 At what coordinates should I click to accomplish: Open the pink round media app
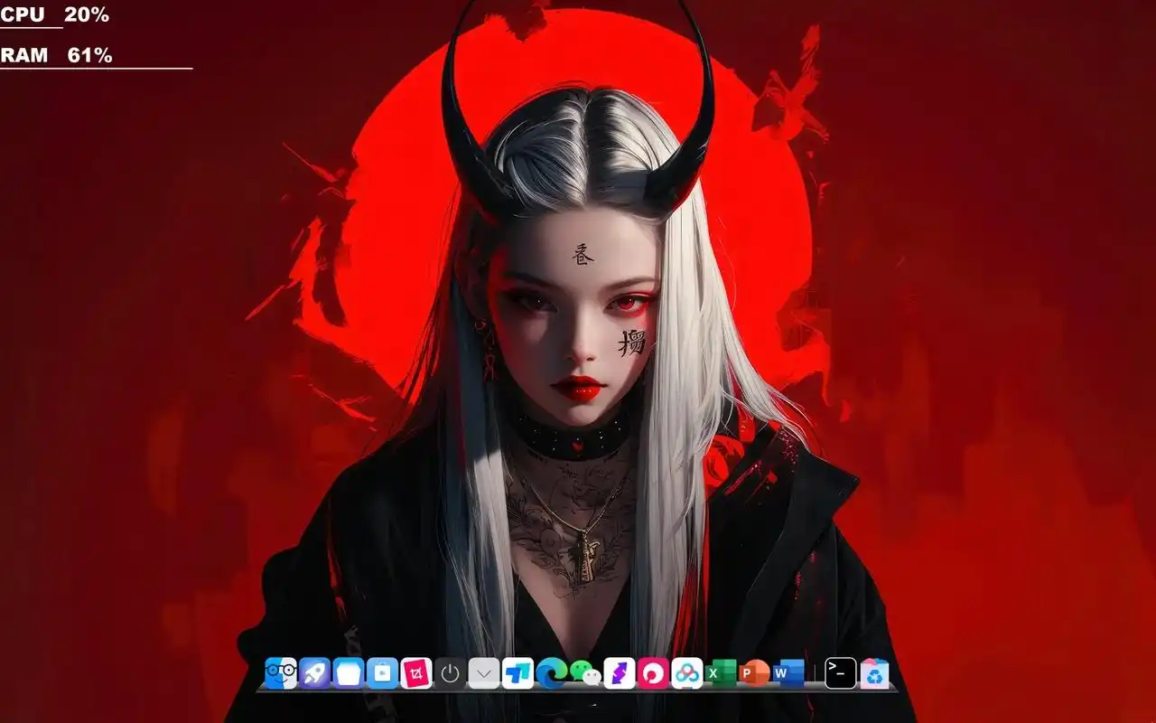[652, 672]
